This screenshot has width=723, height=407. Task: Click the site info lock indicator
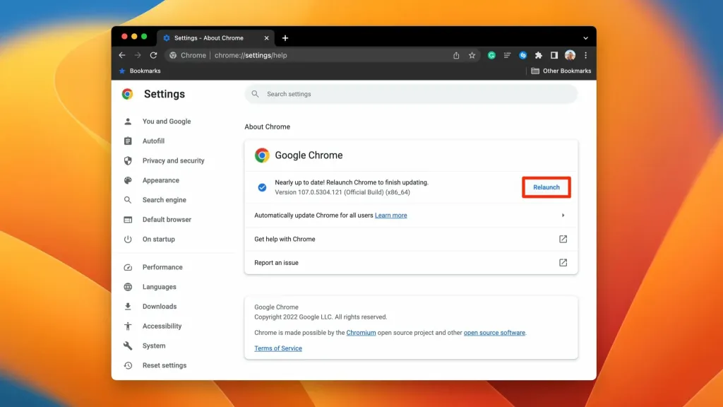pos(172,54)
